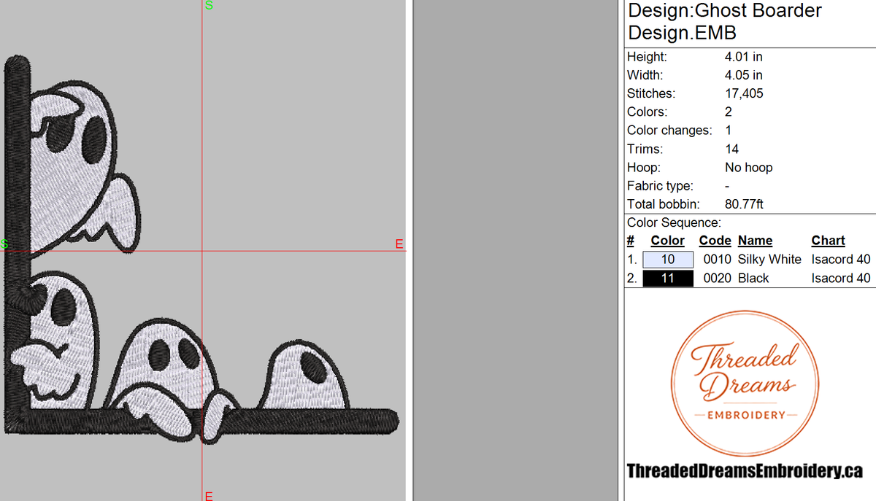Click the 'Name' column header
The image size is (876, 501).
click(x=755, y=241)
